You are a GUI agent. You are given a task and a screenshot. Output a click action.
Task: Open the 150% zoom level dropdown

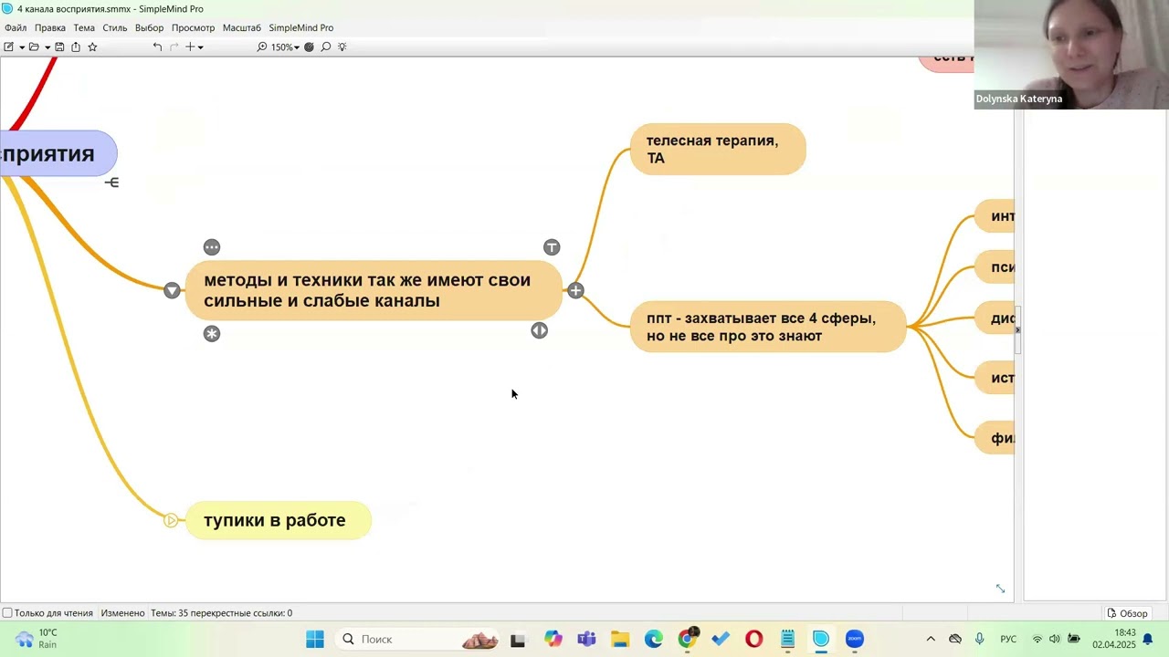(285, 47)
